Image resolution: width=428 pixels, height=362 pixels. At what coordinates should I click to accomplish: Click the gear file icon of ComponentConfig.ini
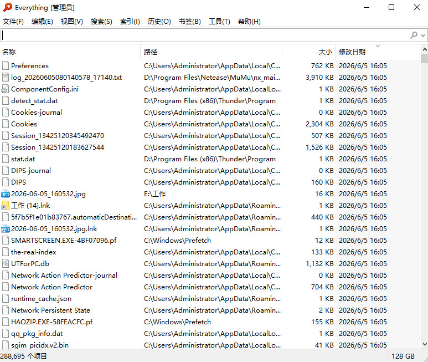pyautogui.click(x=6, y=89)
